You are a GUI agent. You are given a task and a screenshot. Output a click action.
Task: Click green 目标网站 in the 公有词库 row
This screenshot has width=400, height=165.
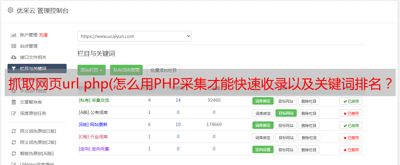coord(286,113)
